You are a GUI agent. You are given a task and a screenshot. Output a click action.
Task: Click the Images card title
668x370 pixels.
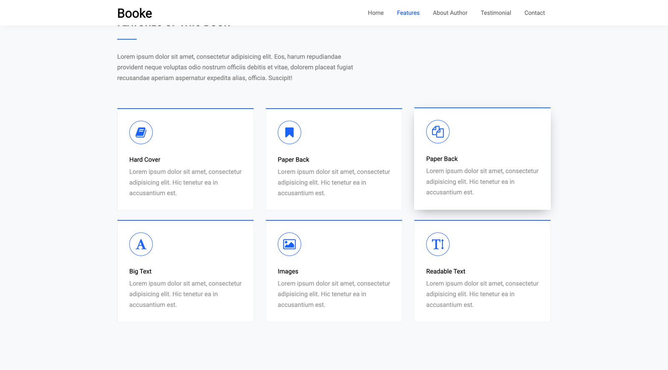point(288,271)
